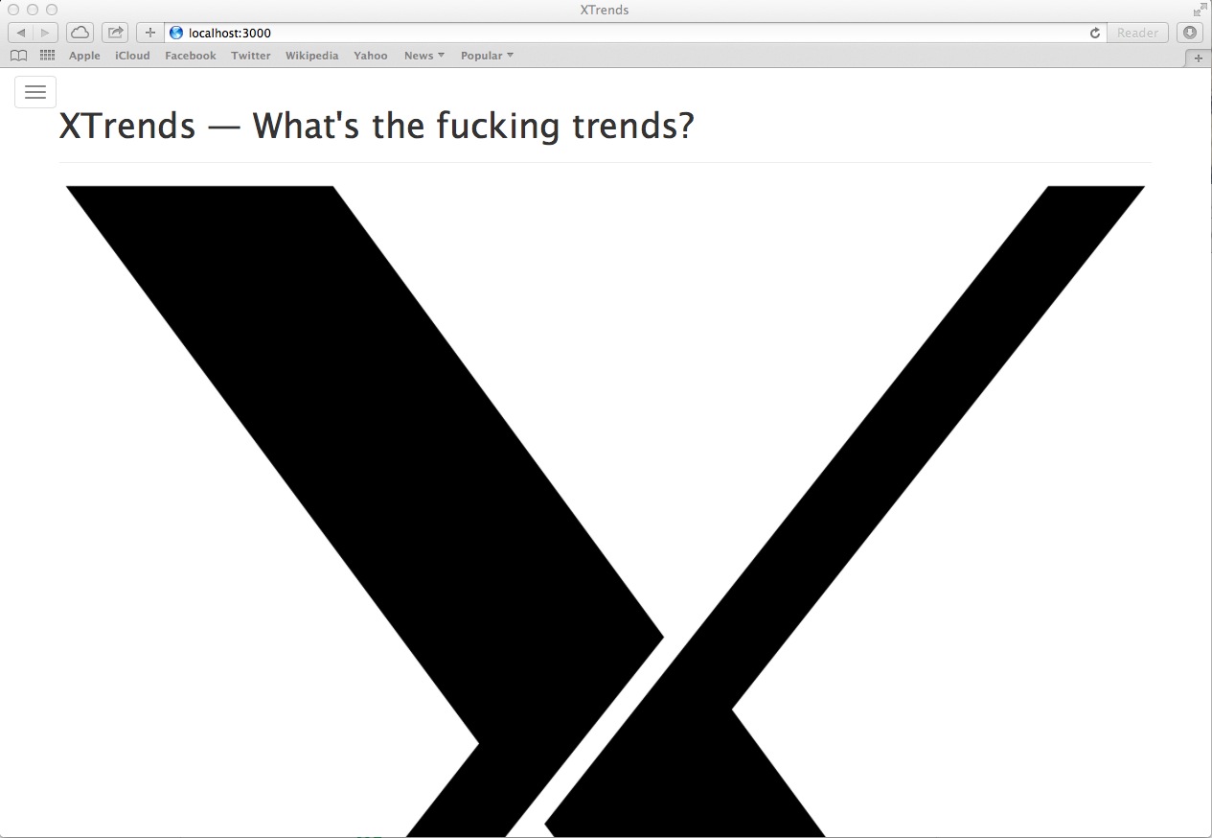Enter full screen with the arrows icon
This screenshot has height=838, width=1212.
[1200, 10]
